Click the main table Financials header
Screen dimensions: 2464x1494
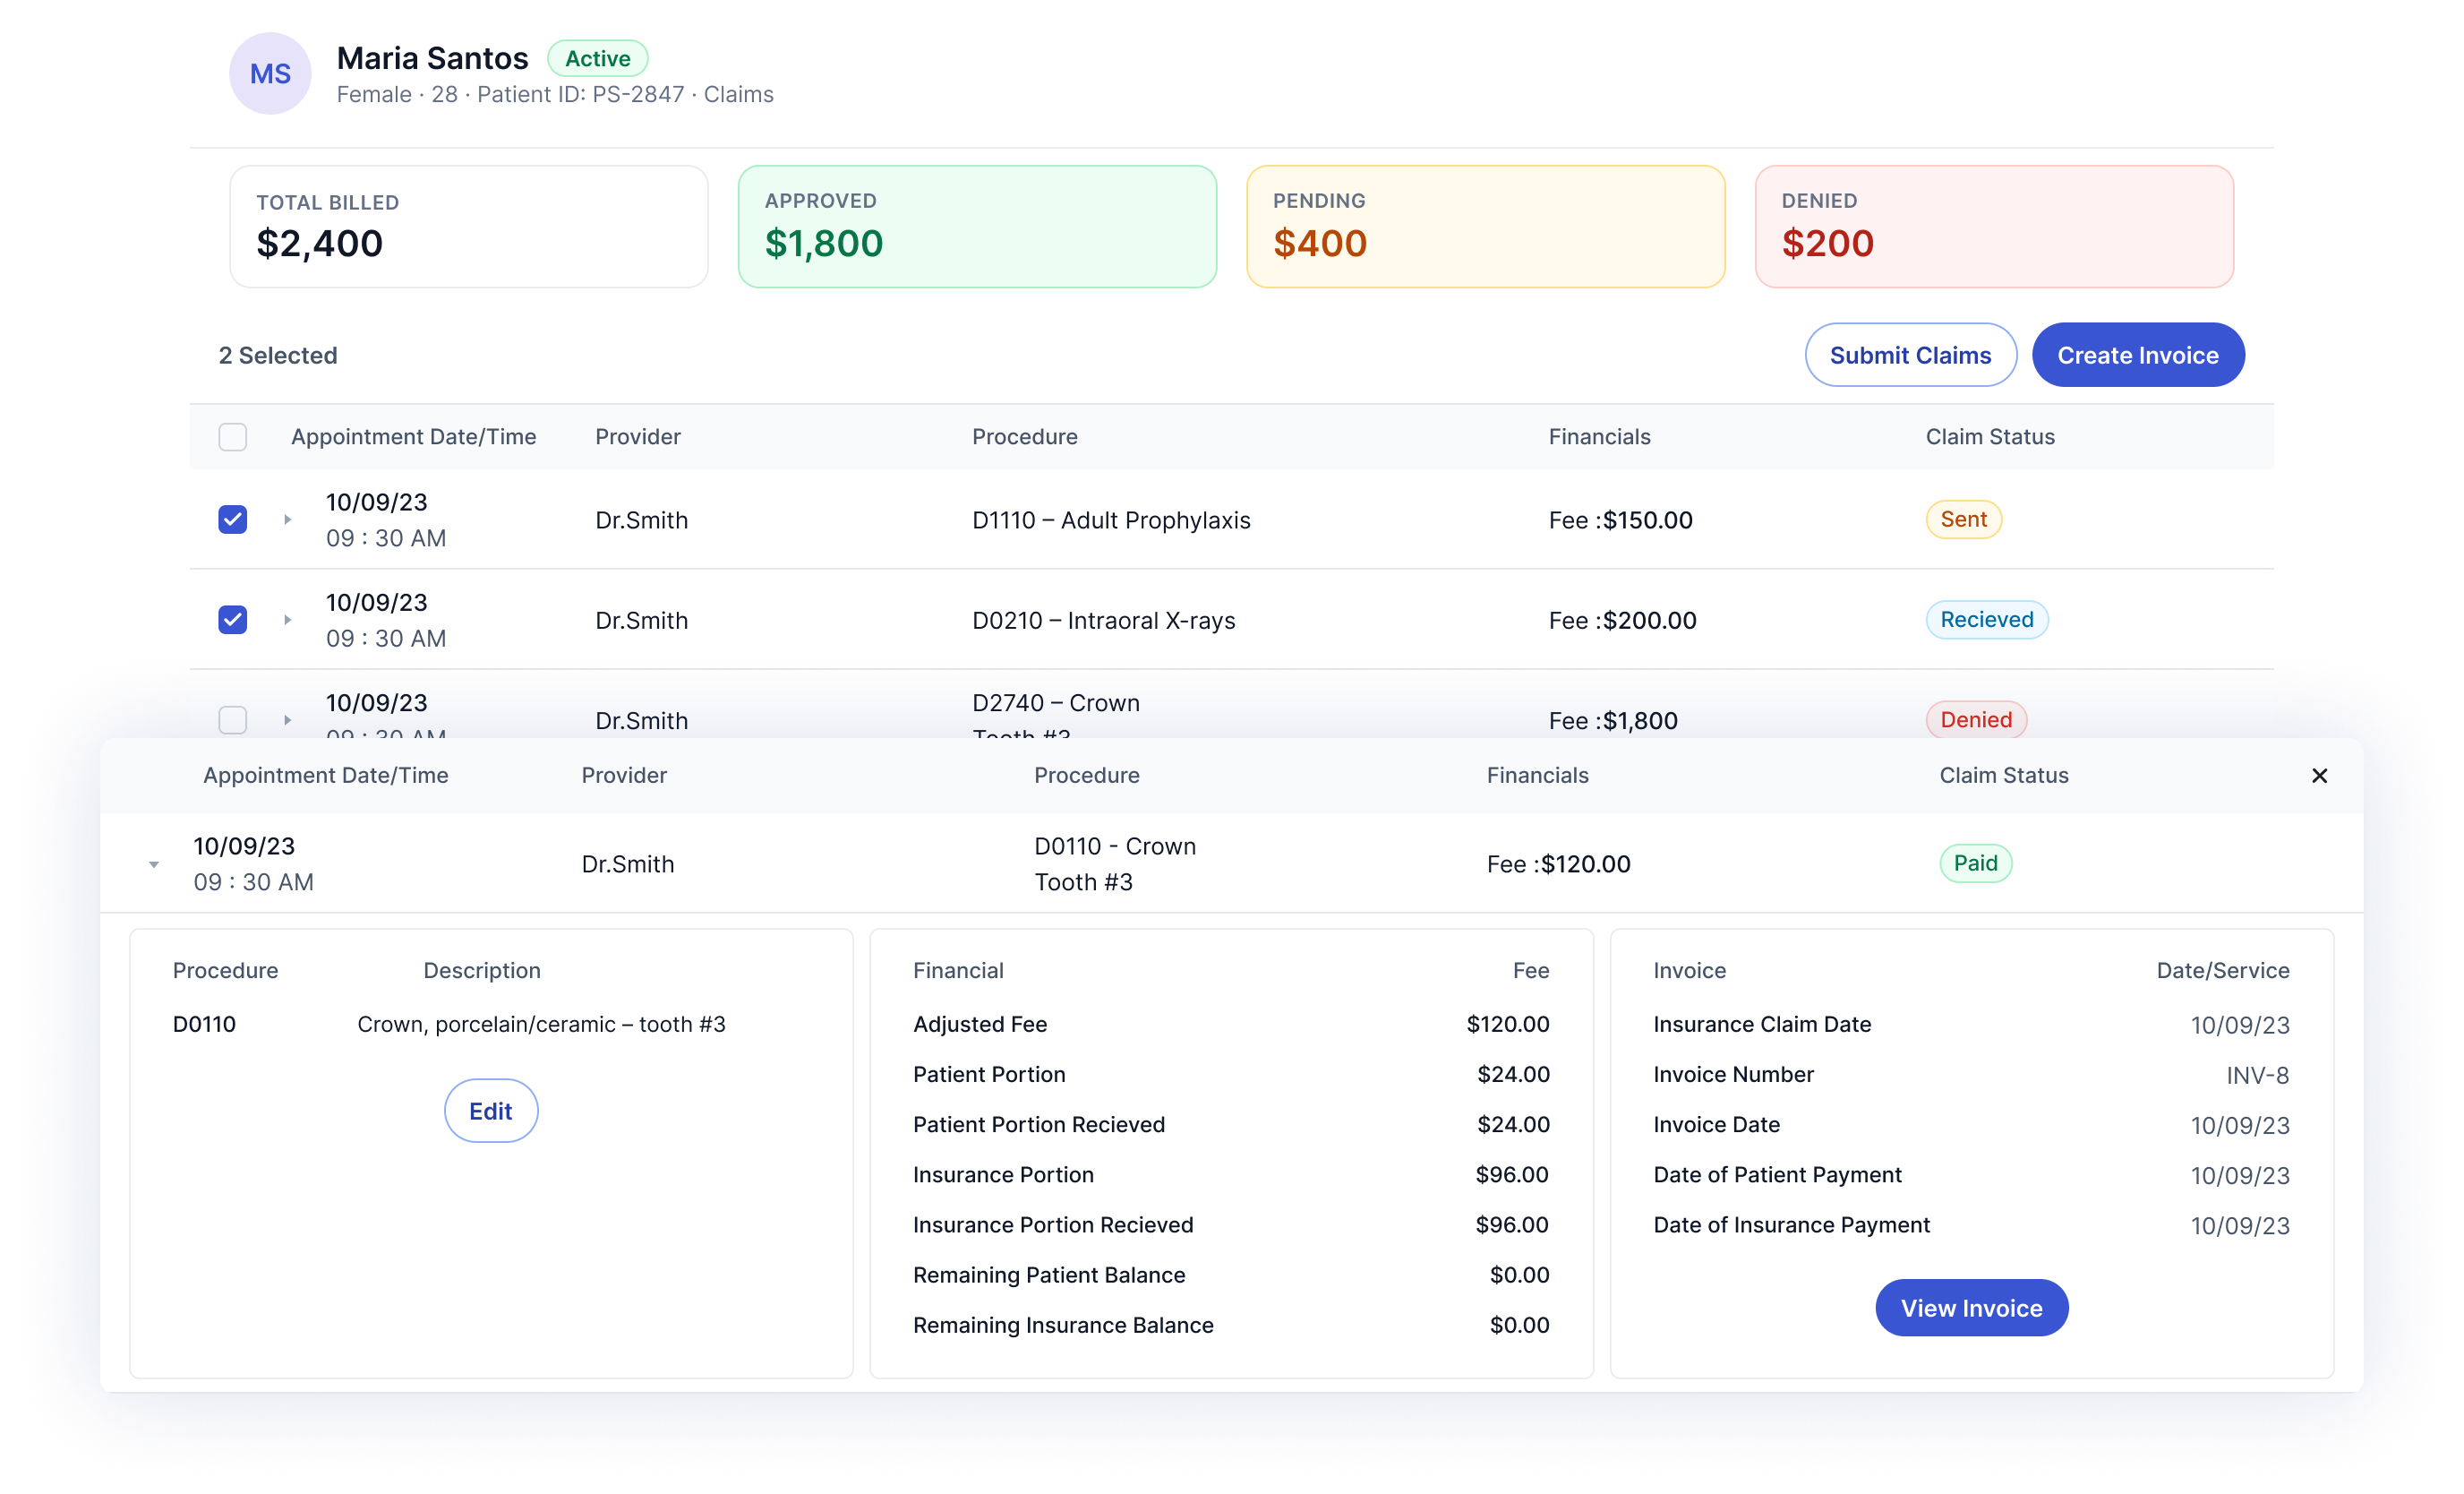click(x=1599, y=436)
